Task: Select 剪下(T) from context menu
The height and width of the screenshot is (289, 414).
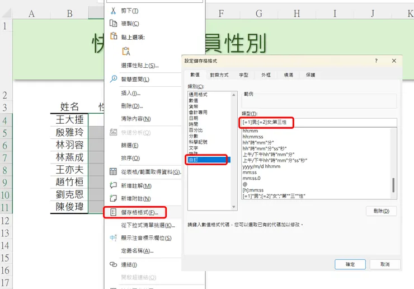Action: (130, 11)
